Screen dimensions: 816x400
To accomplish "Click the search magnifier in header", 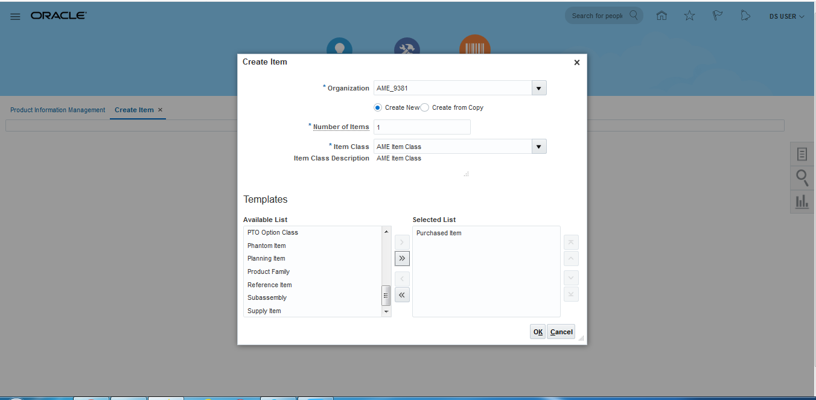I will pos(633,16).
